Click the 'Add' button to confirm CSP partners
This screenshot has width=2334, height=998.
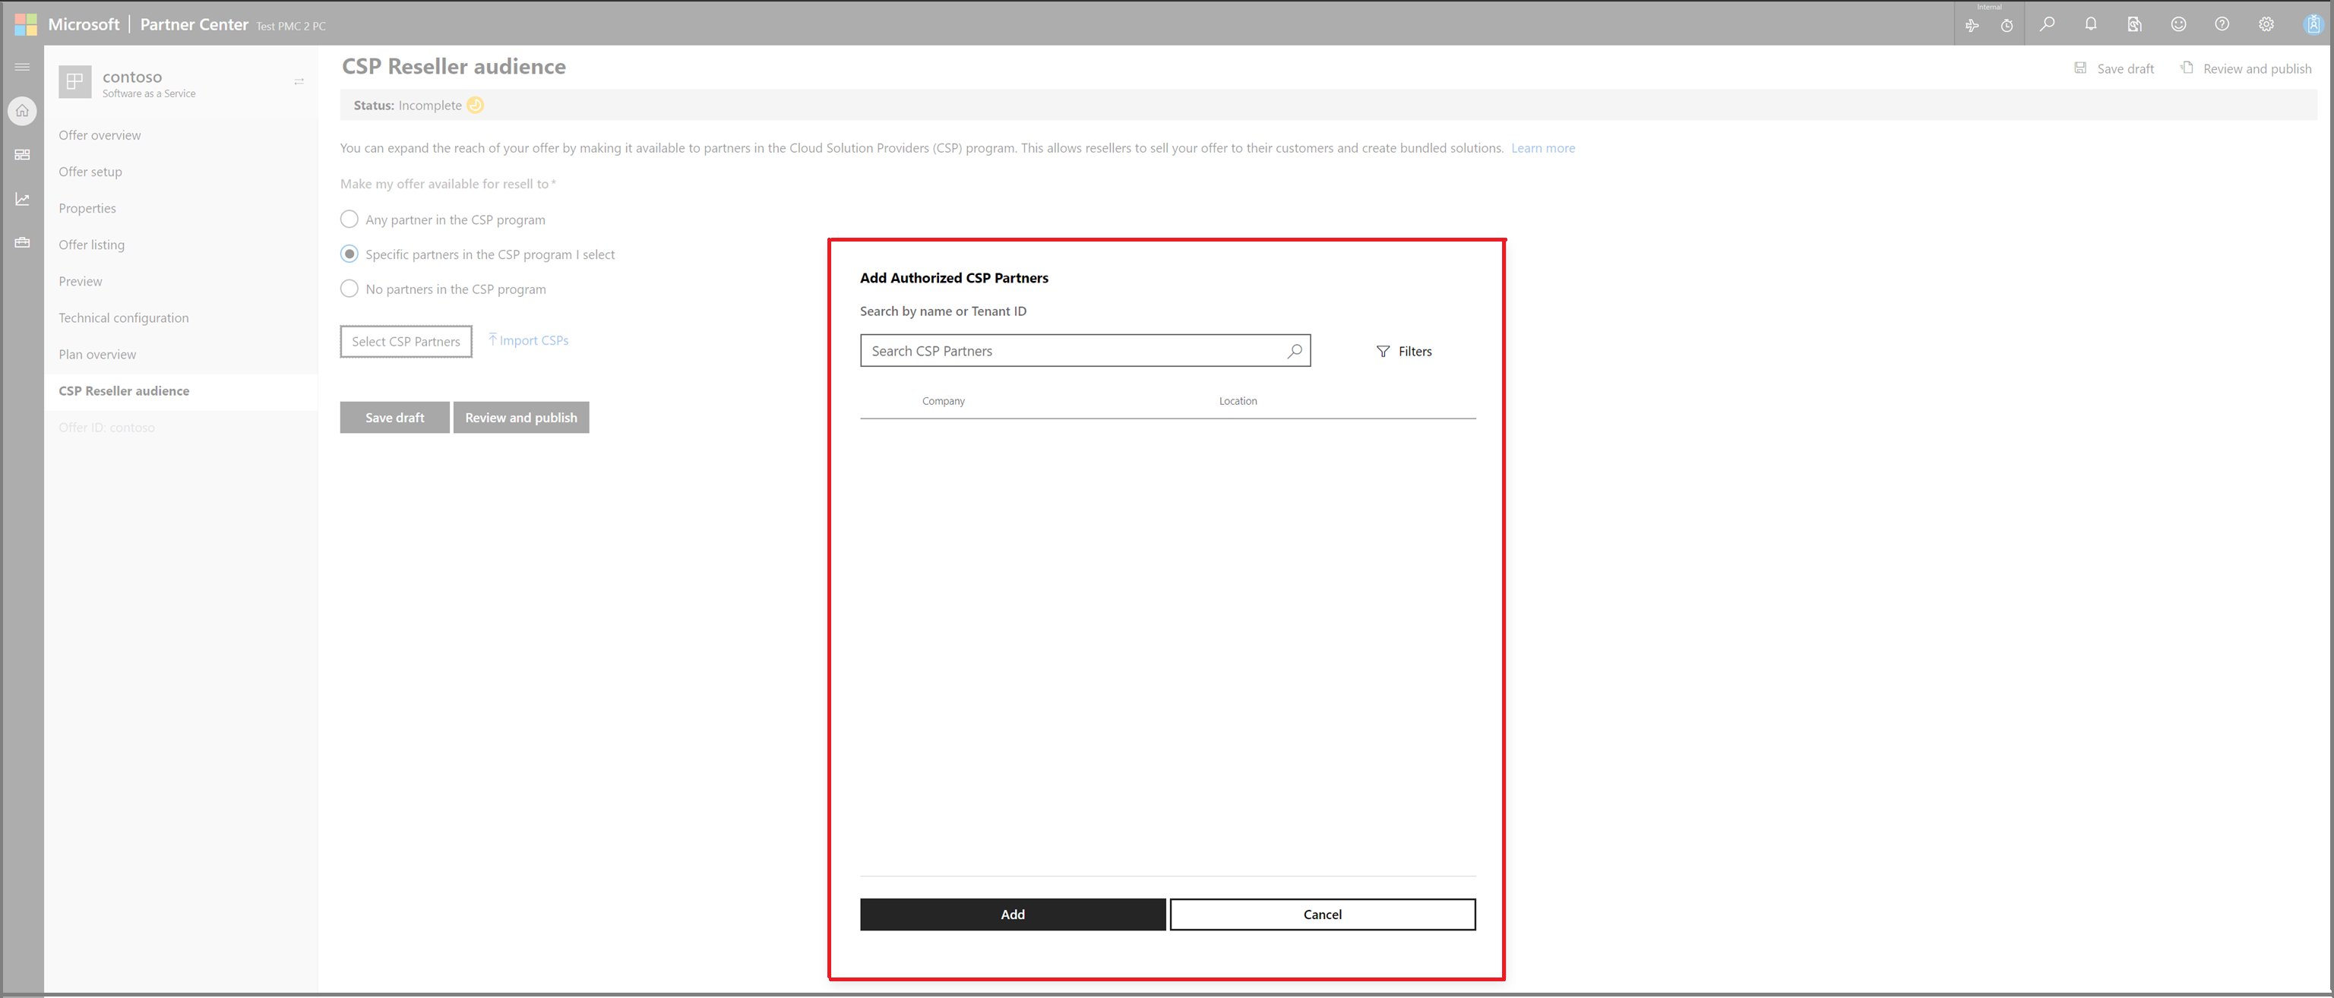(1012, 913)
